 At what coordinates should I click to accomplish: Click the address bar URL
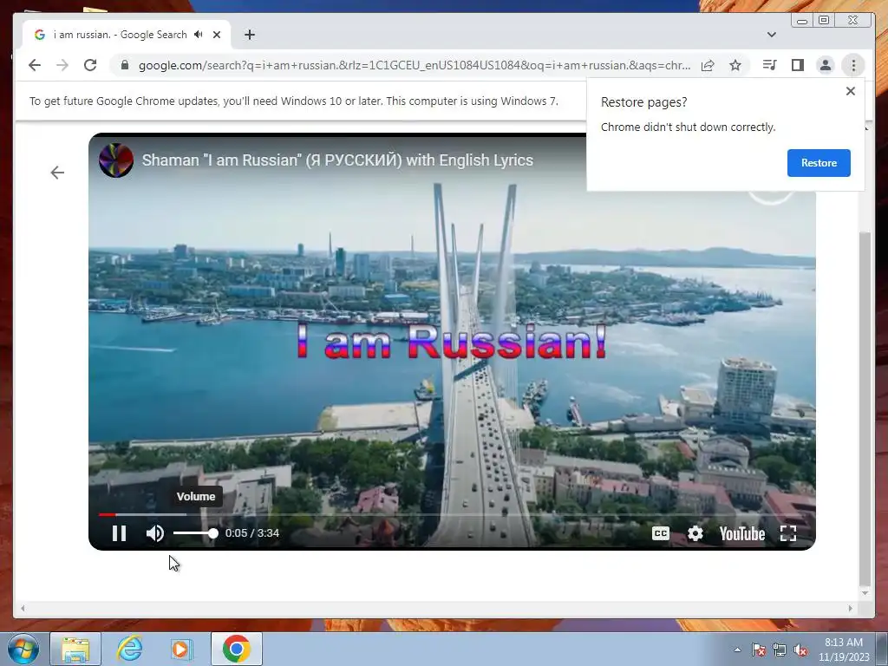415,65
